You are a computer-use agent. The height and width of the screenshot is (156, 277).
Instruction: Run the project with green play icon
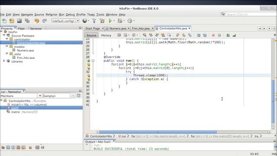(110, 21)
